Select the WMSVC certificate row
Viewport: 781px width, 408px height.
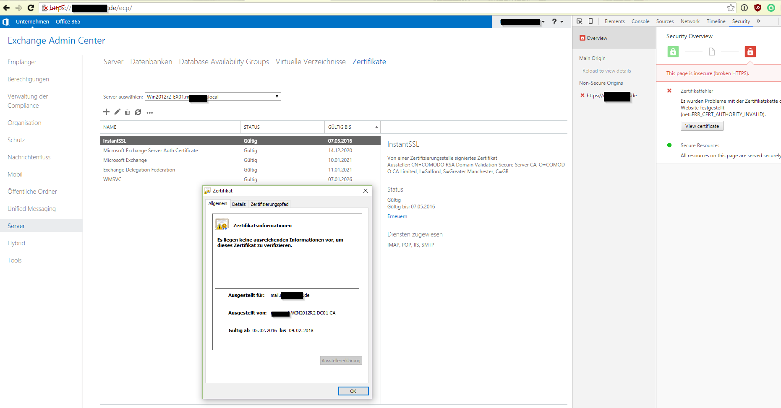(240, 179)
